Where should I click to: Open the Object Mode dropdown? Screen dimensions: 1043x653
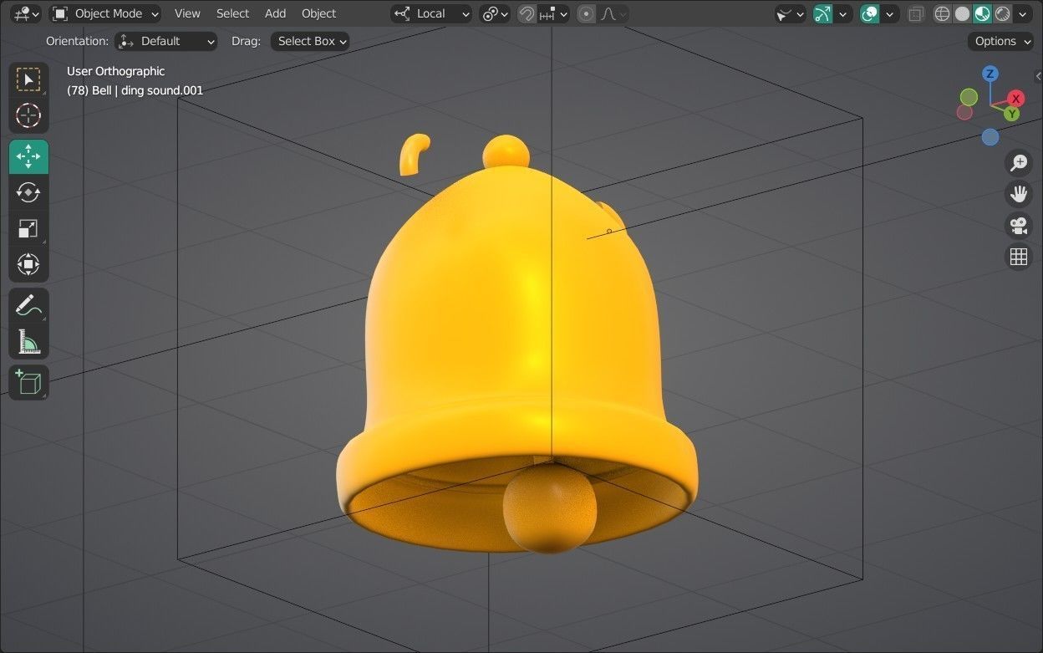[x=105, y=13]
